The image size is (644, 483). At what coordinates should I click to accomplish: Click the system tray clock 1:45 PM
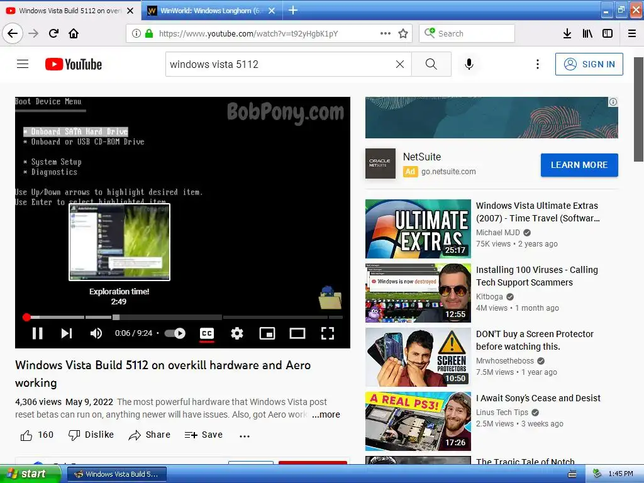[x=621, y=474]
